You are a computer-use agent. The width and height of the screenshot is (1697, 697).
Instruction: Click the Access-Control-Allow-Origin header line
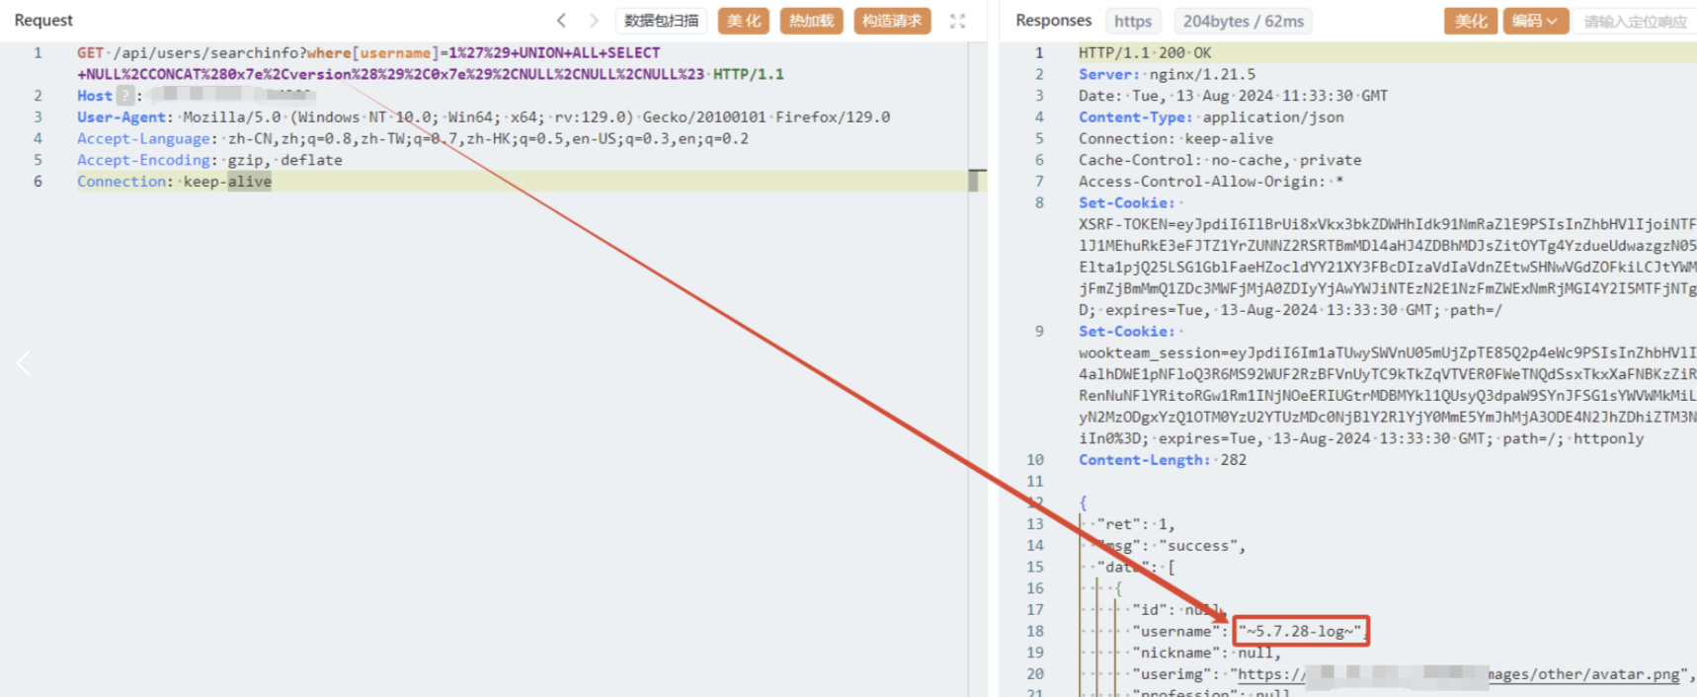point(1211,181)
